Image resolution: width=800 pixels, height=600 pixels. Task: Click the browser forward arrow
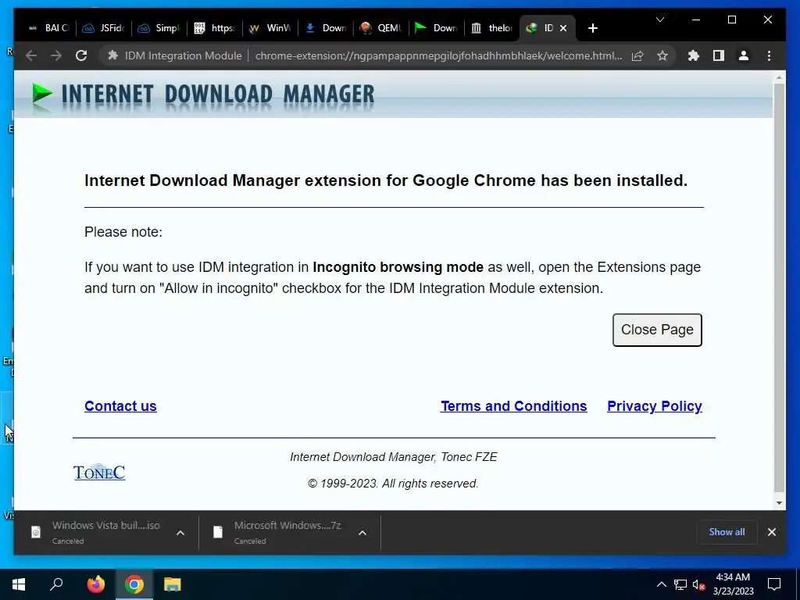(56, 55)
